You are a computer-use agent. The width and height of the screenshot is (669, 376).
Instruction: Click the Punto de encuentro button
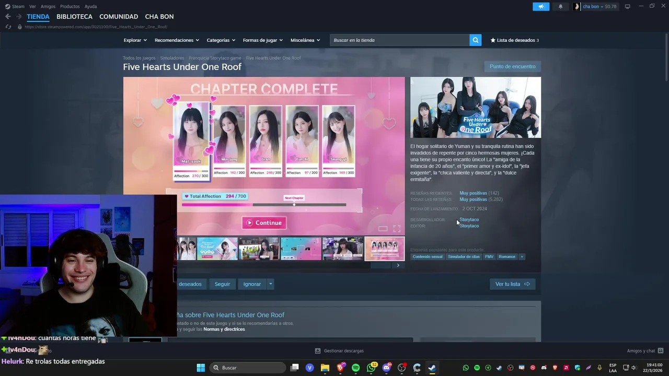tap(512, 66)
